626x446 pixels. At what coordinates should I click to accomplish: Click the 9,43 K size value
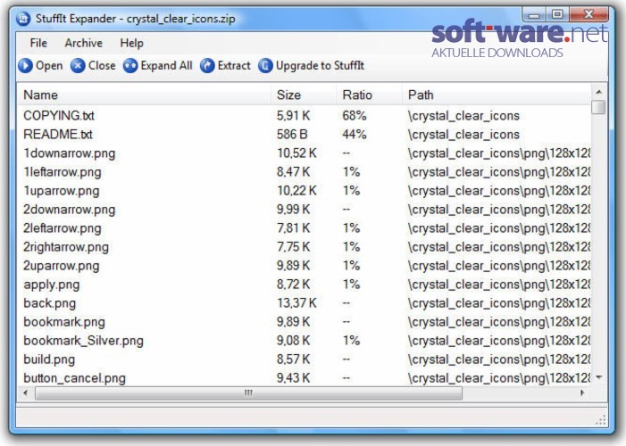(x=294, y=378)
